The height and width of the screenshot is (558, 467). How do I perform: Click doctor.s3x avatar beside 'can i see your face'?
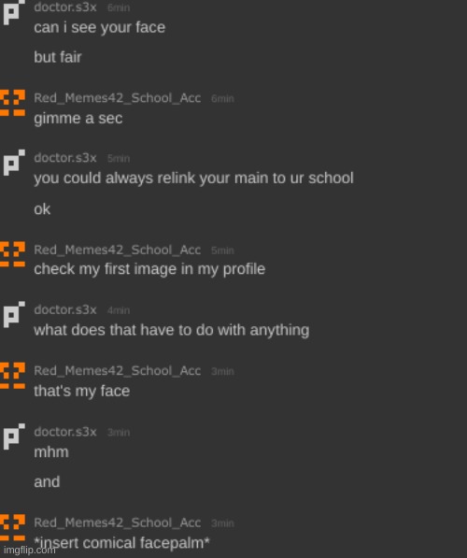tap(14, 13)
